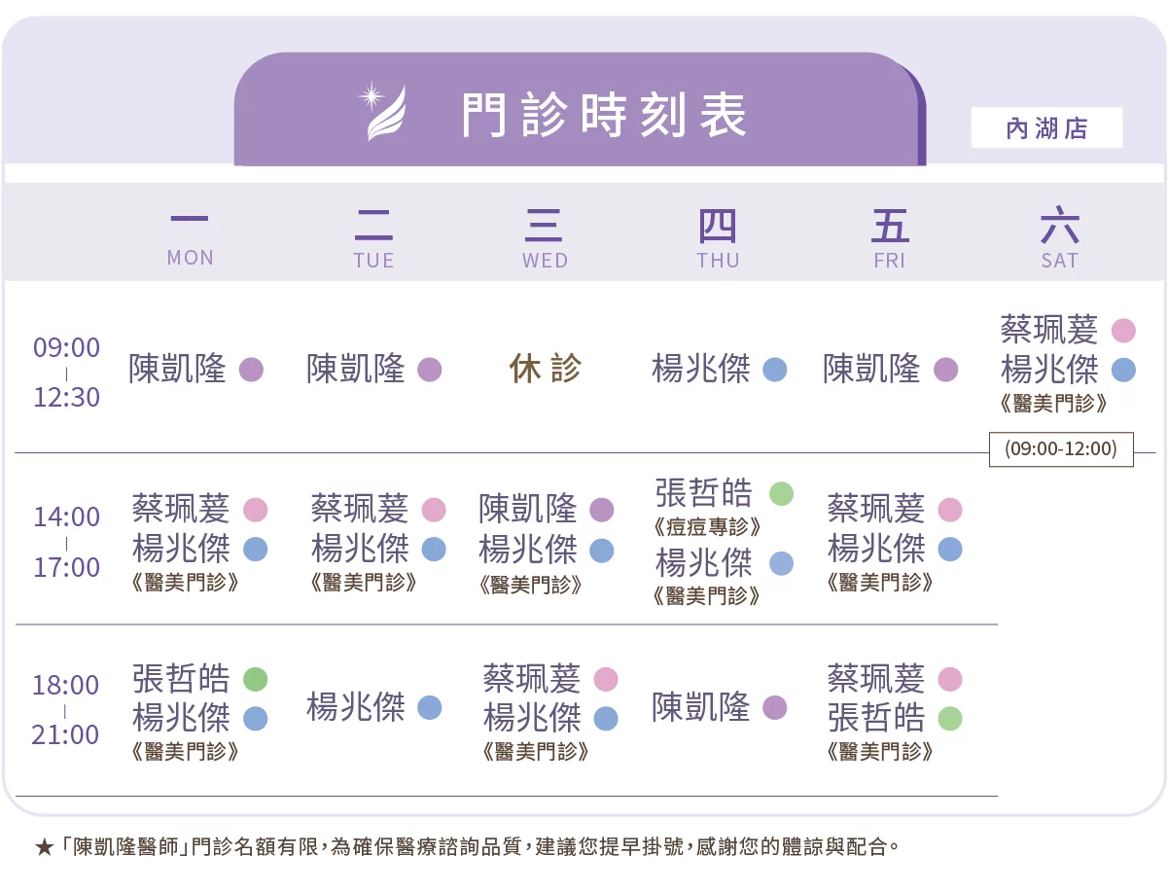Click 陳凱隆 in Tuesday 09:00-12:30 slot
Viewport: 1168px width, 891px height.
pos(356,370)
